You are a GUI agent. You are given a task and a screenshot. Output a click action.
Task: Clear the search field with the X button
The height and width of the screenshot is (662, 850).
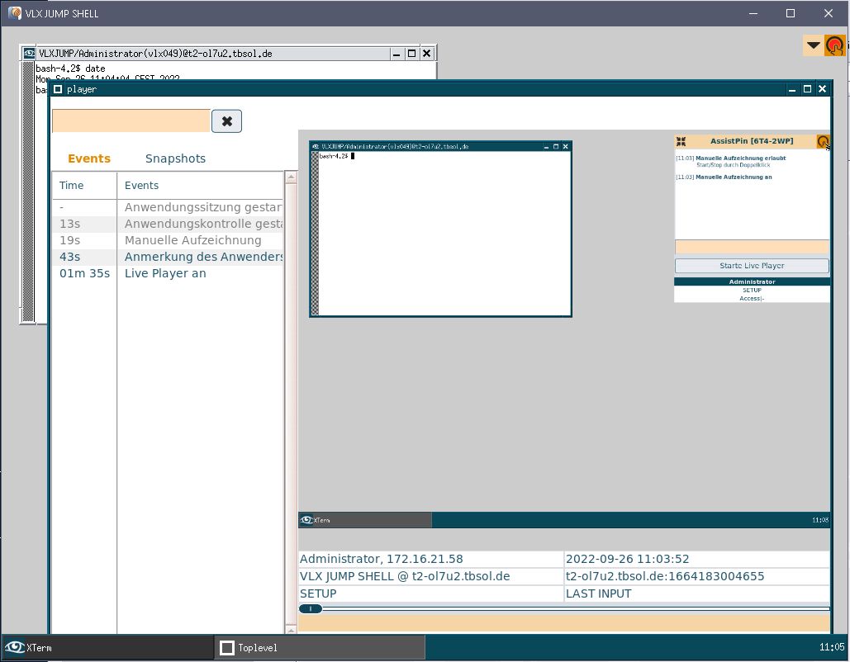pos(226,121)
